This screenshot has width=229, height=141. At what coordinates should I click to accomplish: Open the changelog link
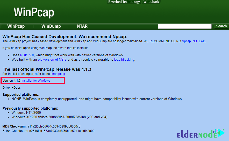tap(58, 74)
